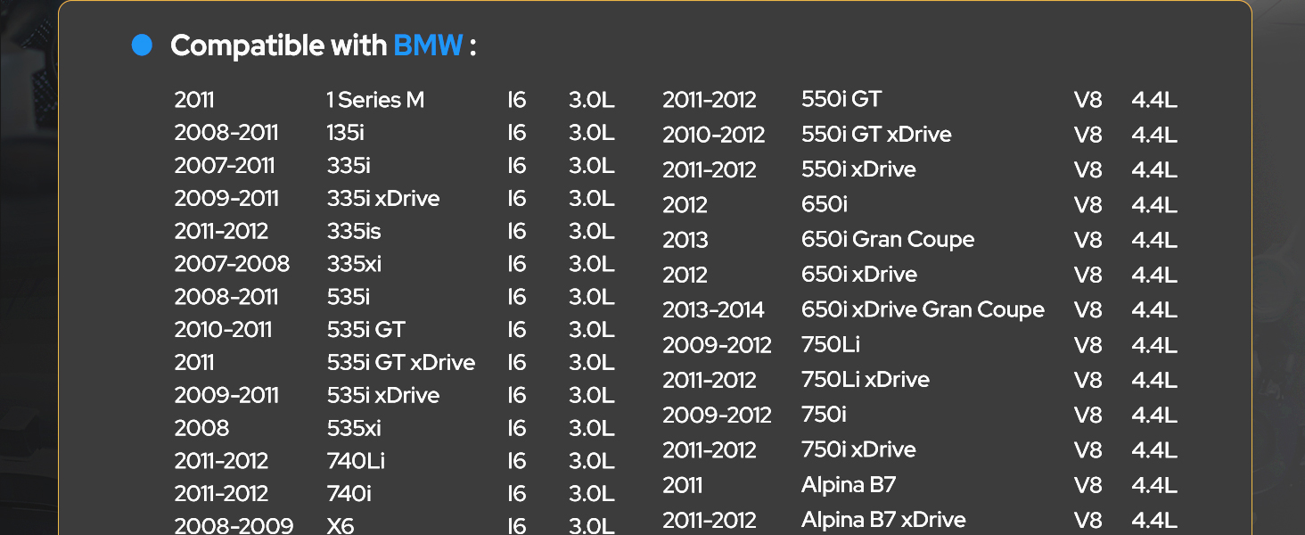
Task: Click the plain "650i" model name
Action: pyautogui.click(x=825, y=204)
